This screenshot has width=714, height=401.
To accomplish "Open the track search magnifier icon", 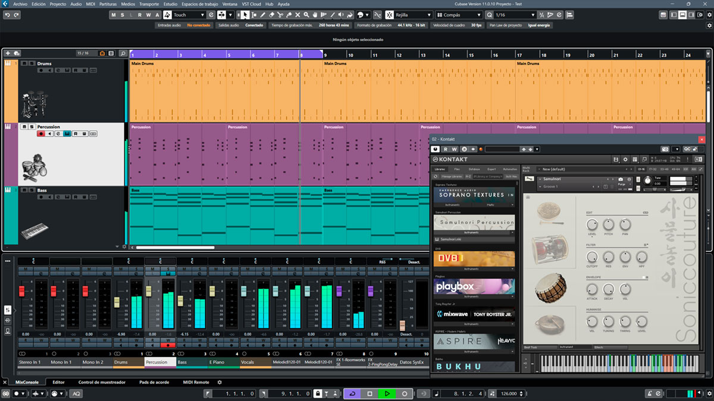I will (x=123, y=53).
